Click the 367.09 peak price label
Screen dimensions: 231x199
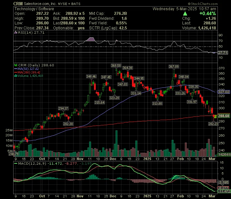tap(174, 67)
